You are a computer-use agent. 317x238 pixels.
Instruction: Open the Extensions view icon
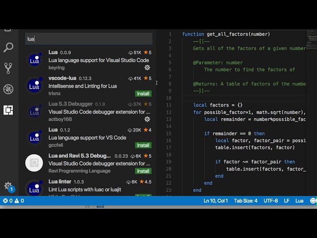[8, 110]
